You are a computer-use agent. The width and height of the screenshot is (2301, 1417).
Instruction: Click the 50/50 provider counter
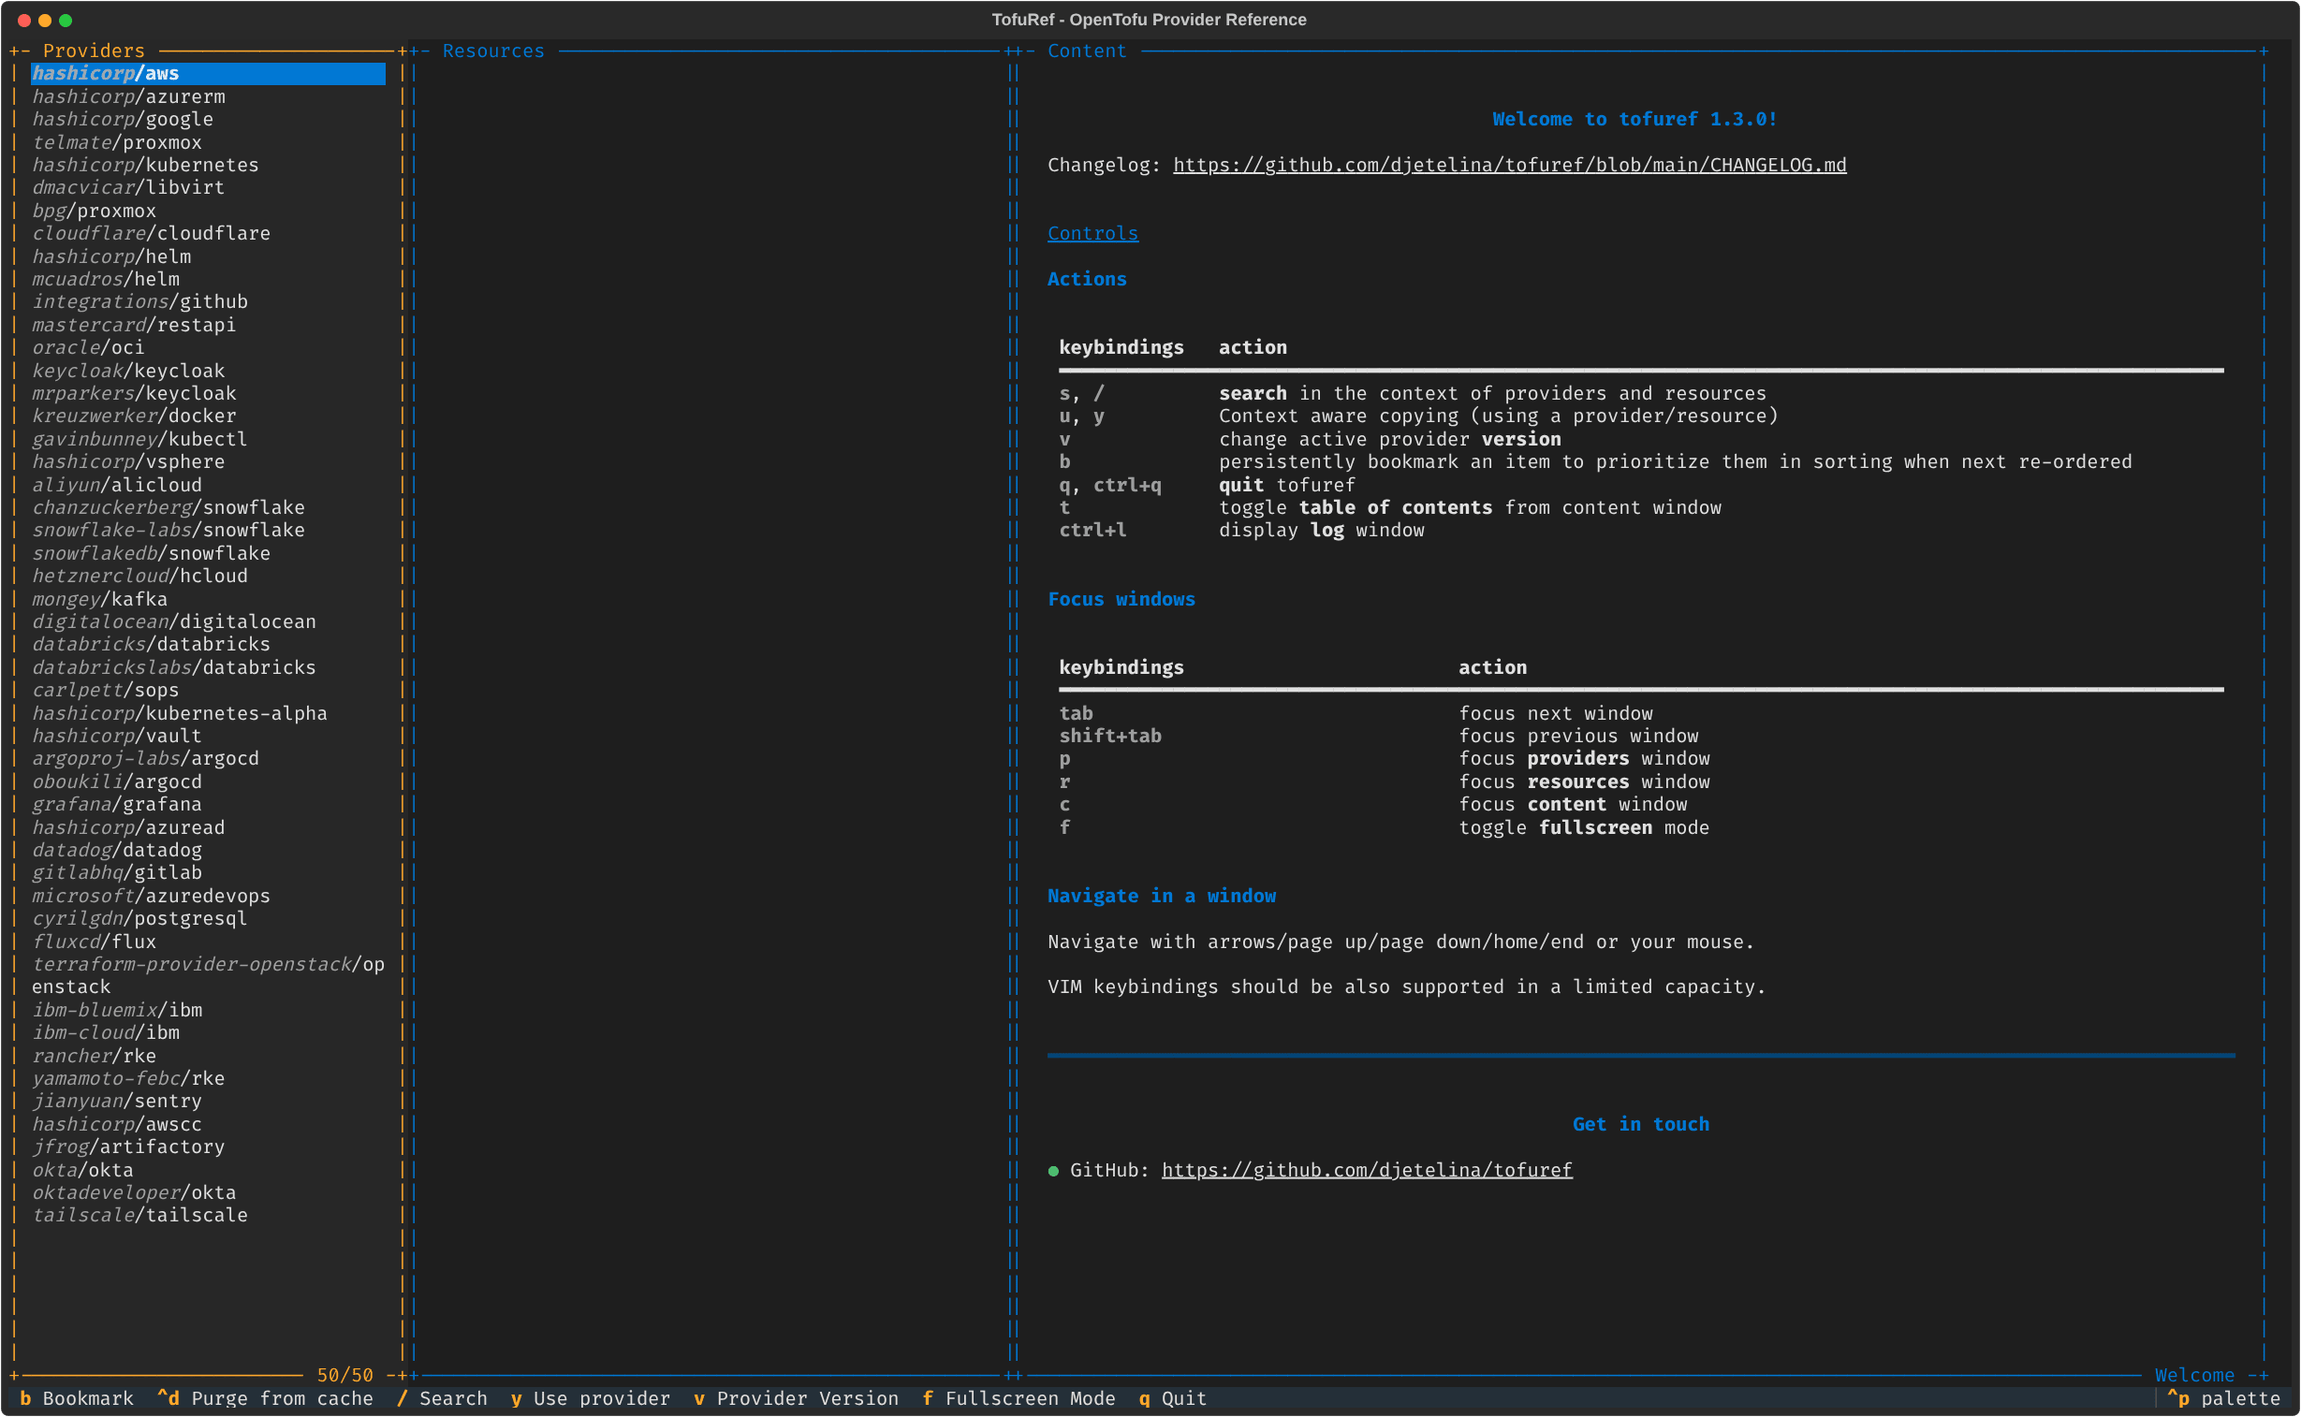344,1375
